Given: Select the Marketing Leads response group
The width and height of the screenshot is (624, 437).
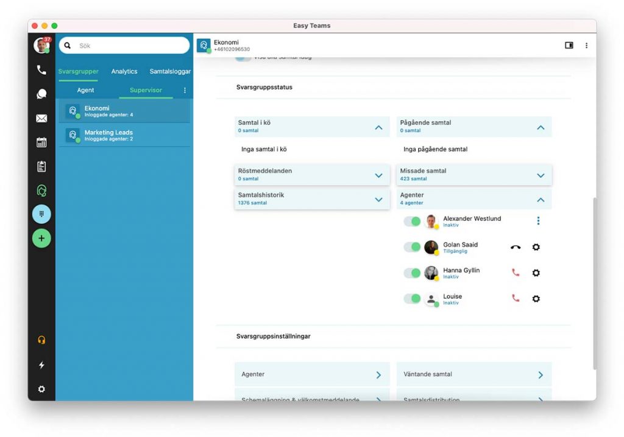Looking at the screenshot, I should (124, 135).
